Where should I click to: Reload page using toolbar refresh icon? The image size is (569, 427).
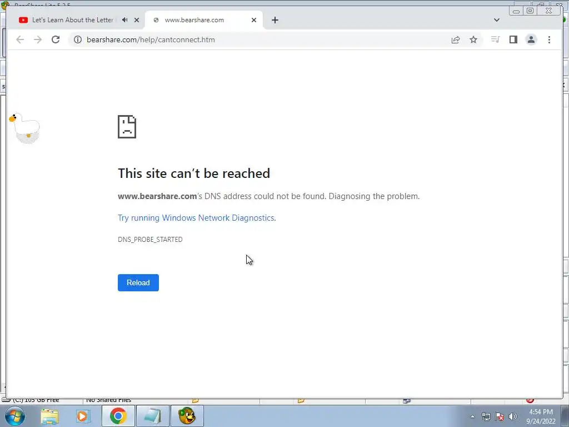click(x=56, y=39)
